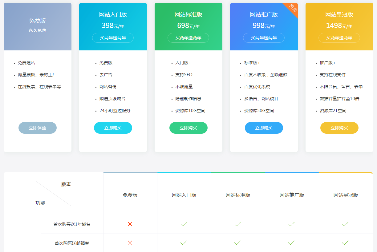Click 买两年送两年 badge on 网站入门版 card
Screen dimensions: 377x252
[x=113, y=38]
